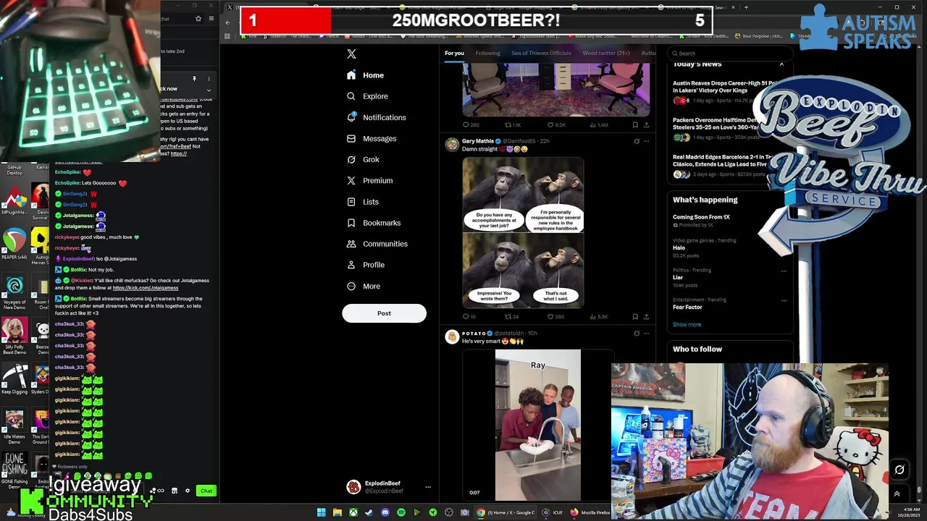Open Home in the X sidebar

coord(365,75)
